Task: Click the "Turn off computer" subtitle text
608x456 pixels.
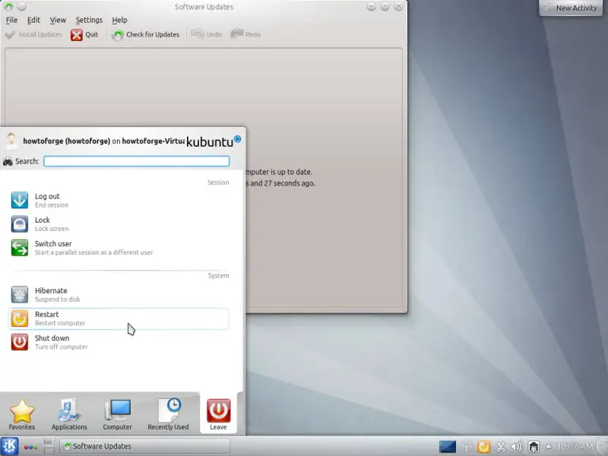Action: (62, 347)
